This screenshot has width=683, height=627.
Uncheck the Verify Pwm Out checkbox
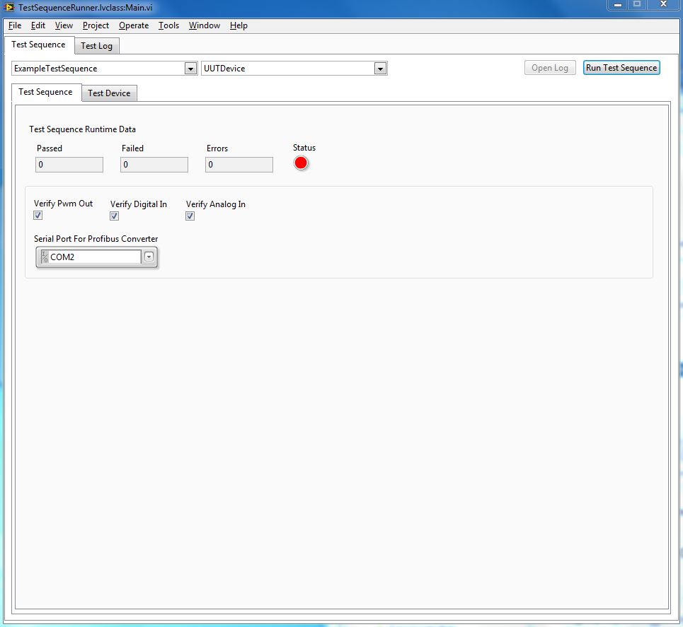(38, 215)
